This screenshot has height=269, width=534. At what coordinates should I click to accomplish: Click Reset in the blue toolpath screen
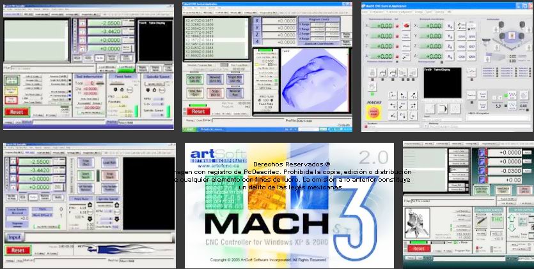click(198, 111)
